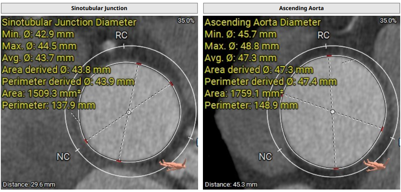401x192 pixels.
Task: Click the bottom red marker on the sinotubular contour
Action: pos(119,161)
